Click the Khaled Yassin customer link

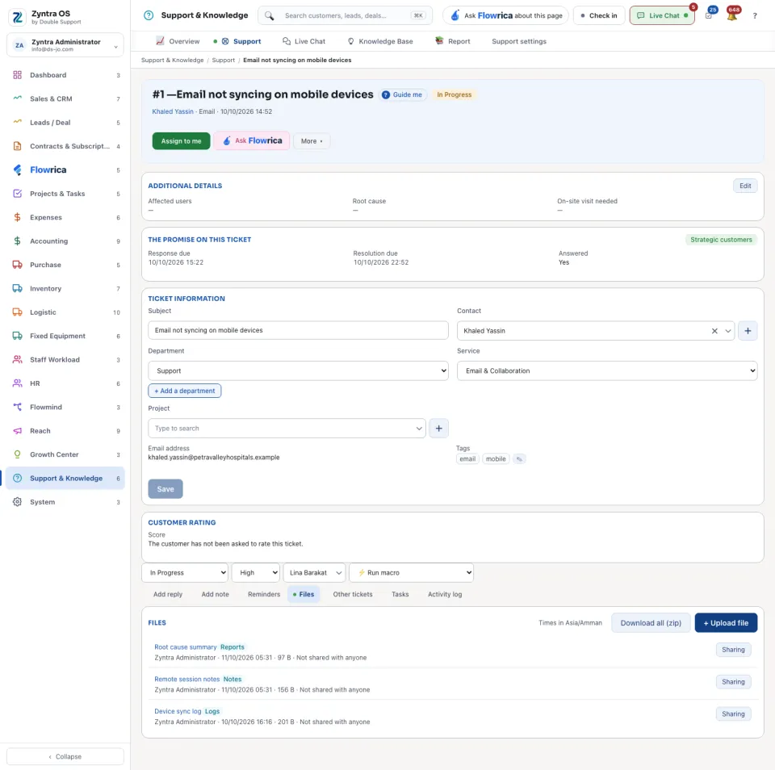173,111
